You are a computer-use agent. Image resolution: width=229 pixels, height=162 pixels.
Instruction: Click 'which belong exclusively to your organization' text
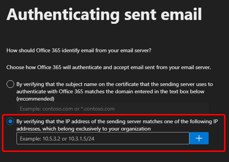(x=96, y=129)
